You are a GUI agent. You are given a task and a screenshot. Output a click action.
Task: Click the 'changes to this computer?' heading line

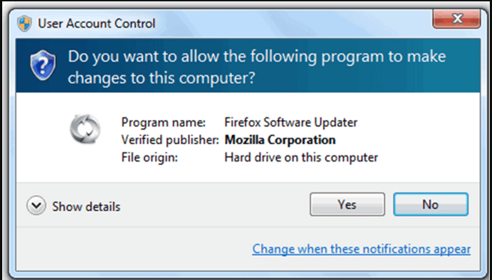[x=161, y=78]
